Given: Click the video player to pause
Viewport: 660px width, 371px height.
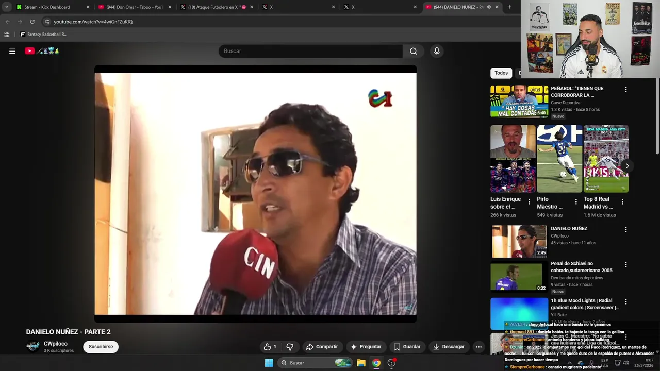Looking at the screenshot, I should click(x=255, y=194).
